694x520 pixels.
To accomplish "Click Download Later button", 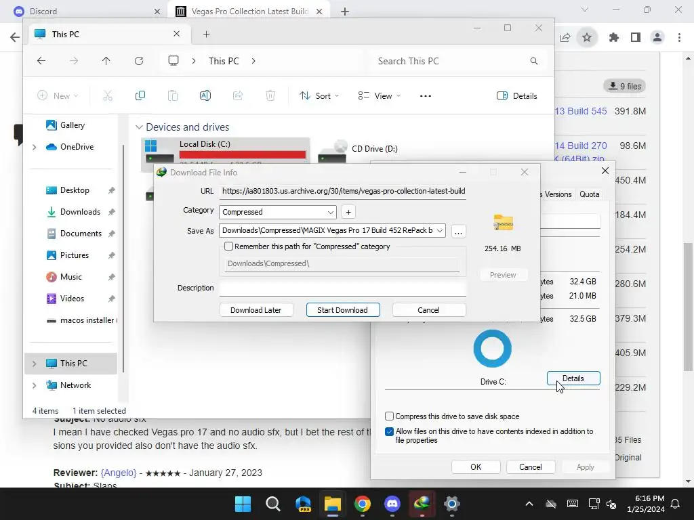I will point(256,310).
